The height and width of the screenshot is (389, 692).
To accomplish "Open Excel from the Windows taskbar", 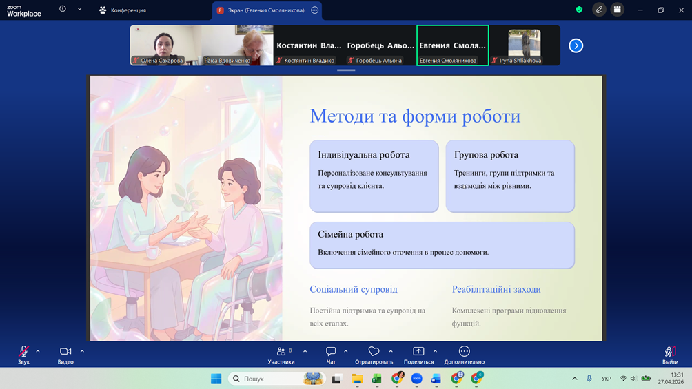I will click(377, 379).
